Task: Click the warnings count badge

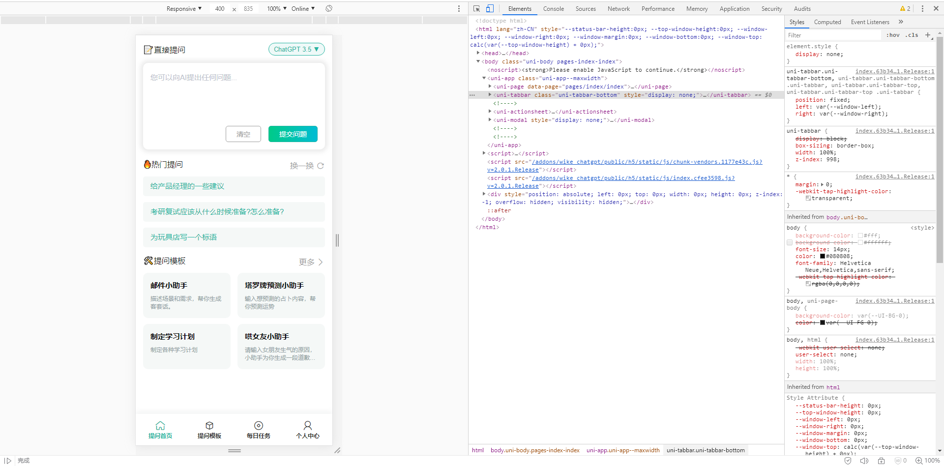Action: (x=905, y=8)
